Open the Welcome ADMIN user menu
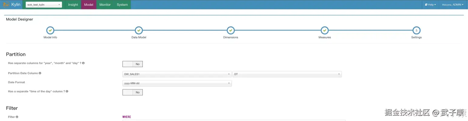468x121 pixels. tap(453, 5)
